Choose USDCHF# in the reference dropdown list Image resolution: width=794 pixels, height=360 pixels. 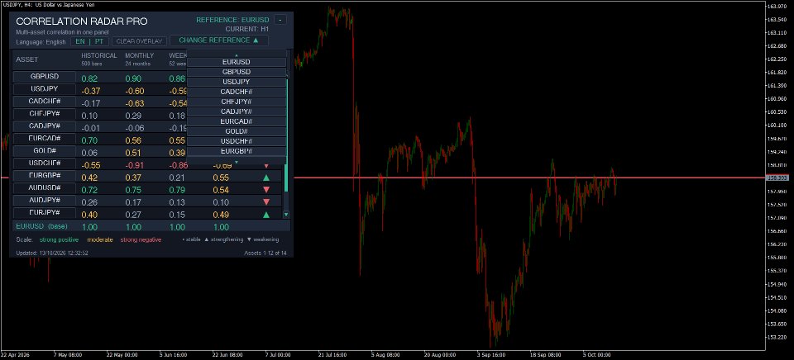point(237,141)
